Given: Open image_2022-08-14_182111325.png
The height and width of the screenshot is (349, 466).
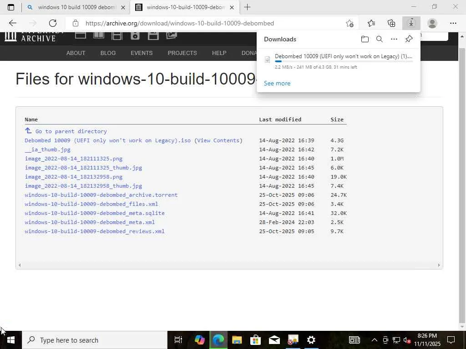Looking at the screenshot, I should tap(73, 159).
